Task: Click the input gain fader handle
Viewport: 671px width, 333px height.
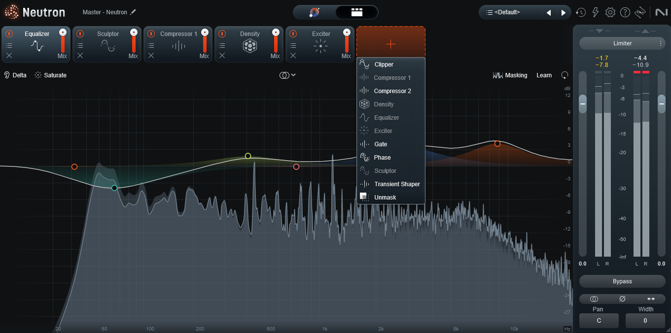Action: click(583, 104)
